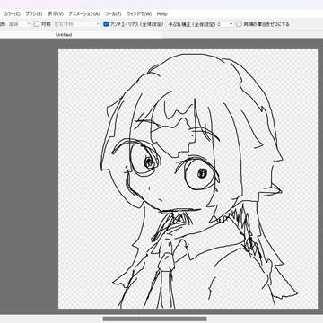The width and height of the screenshot is (323, 323).
Task: Open the 表示(V) menu
Action: point(56,14)
